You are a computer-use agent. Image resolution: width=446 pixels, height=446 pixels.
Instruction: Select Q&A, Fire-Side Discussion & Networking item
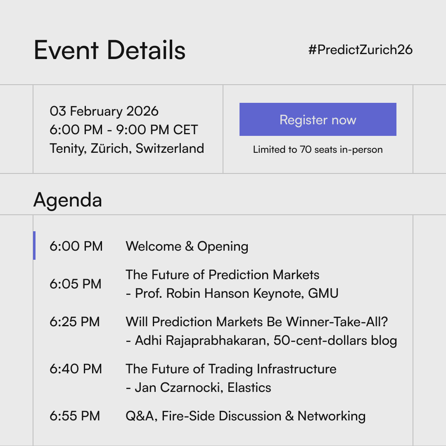coord(245,416)
